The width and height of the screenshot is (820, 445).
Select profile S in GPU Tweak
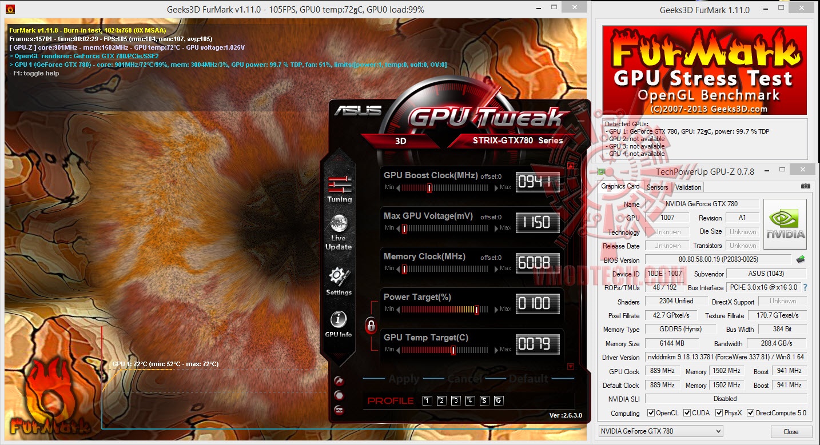click(x=484, y=401)
